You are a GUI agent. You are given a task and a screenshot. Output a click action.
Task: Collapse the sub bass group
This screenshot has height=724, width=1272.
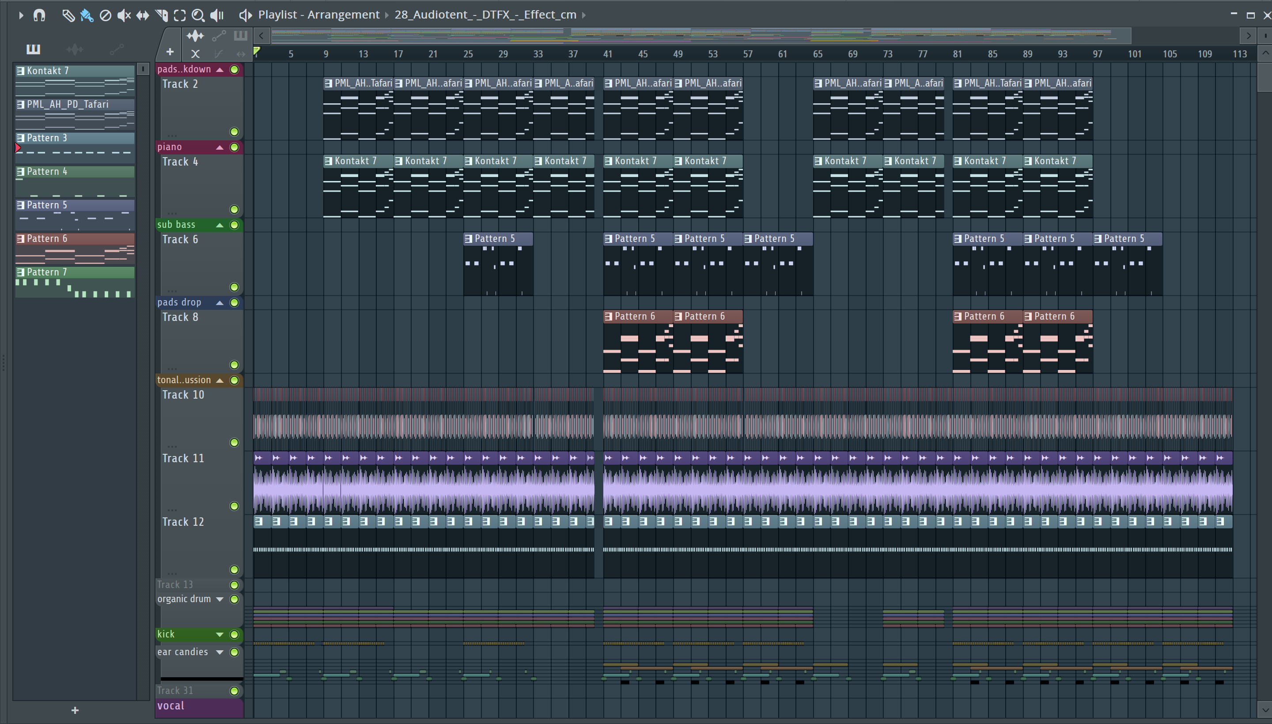(220, 225)
